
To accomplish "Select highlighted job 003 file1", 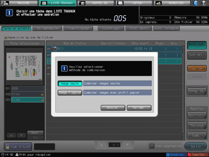I will (27, 100).
